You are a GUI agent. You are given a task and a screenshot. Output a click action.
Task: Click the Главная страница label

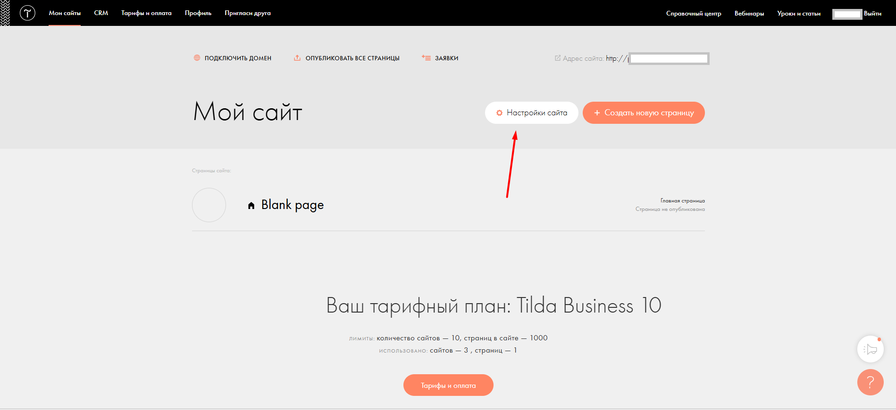click(683, 201)
